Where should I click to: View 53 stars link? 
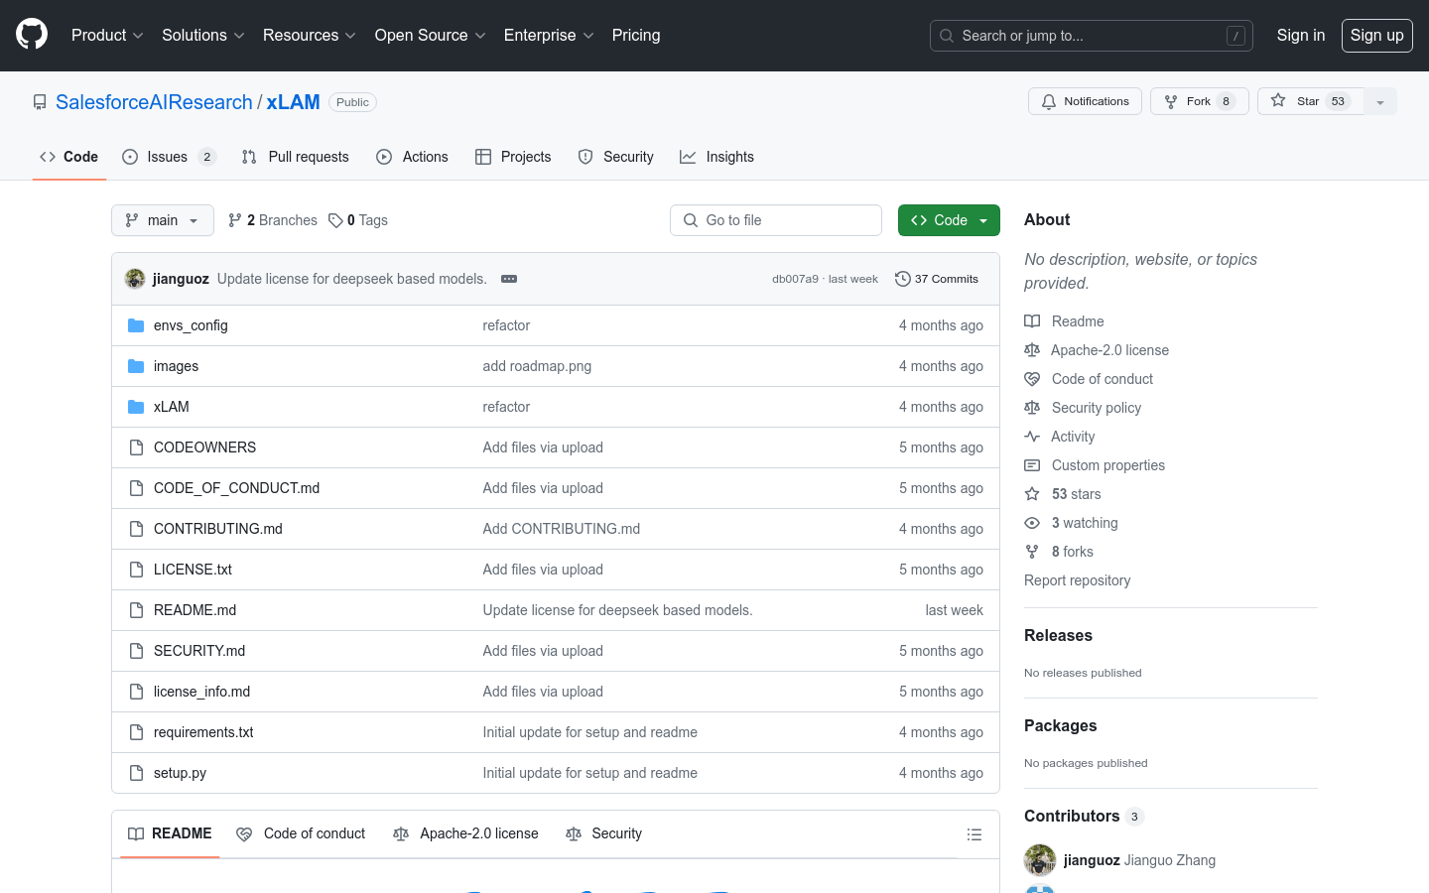pyautogui.click(x=1063, y=494)
